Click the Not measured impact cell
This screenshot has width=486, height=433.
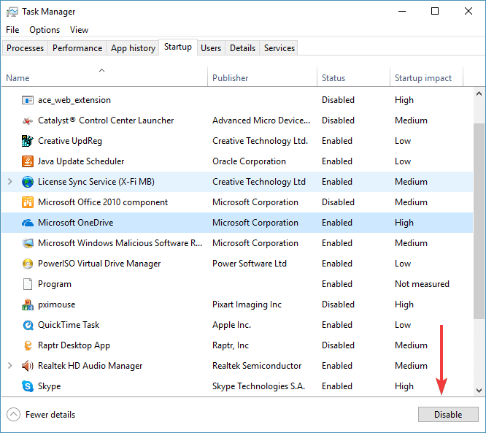coord(422,284)
